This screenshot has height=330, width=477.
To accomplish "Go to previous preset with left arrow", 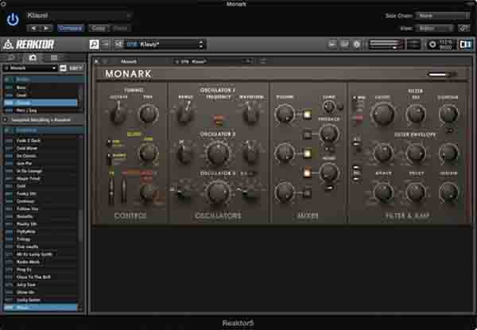I will (x=33, y=29).
